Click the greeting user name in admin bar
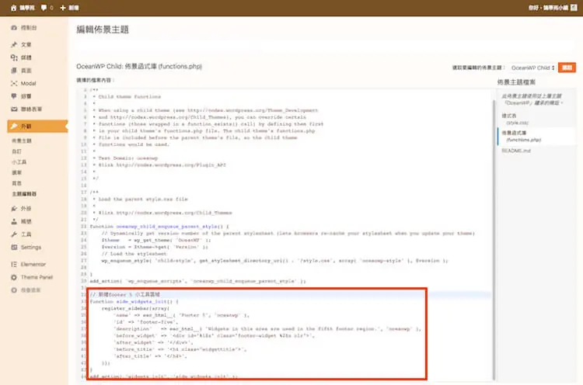 click(x=549, y=8)
